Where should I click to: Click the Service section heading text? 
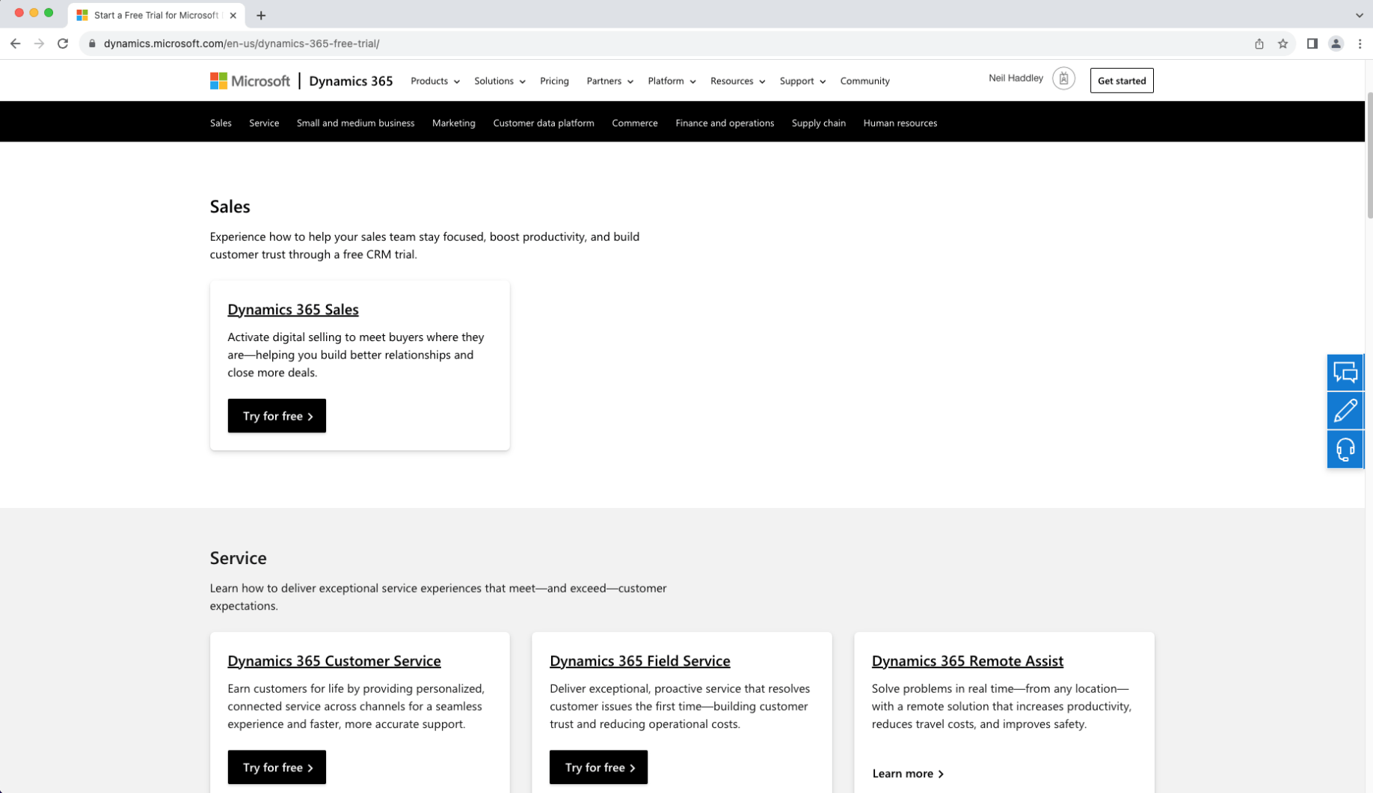[239, 558]
